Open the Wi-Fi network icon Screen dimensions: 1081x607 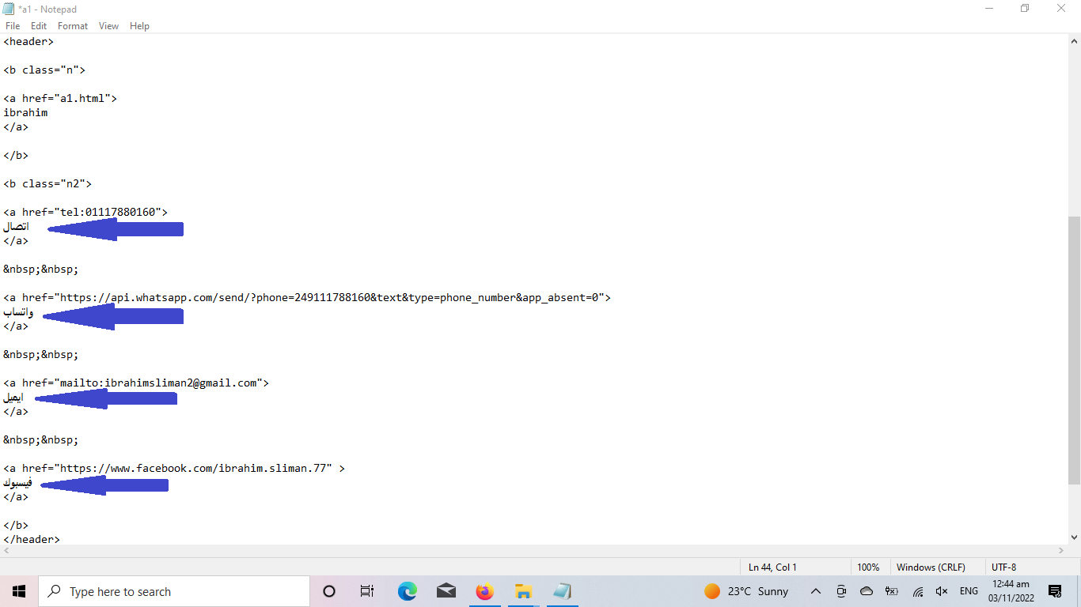pyautogui.click(x=918, y=591)
